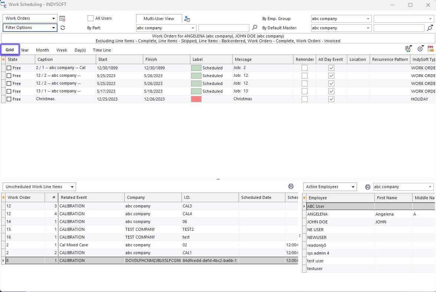Viewport: 436px width, 292px height.
Task: Open the save layout icon above the grid
Action: (409, 49)
